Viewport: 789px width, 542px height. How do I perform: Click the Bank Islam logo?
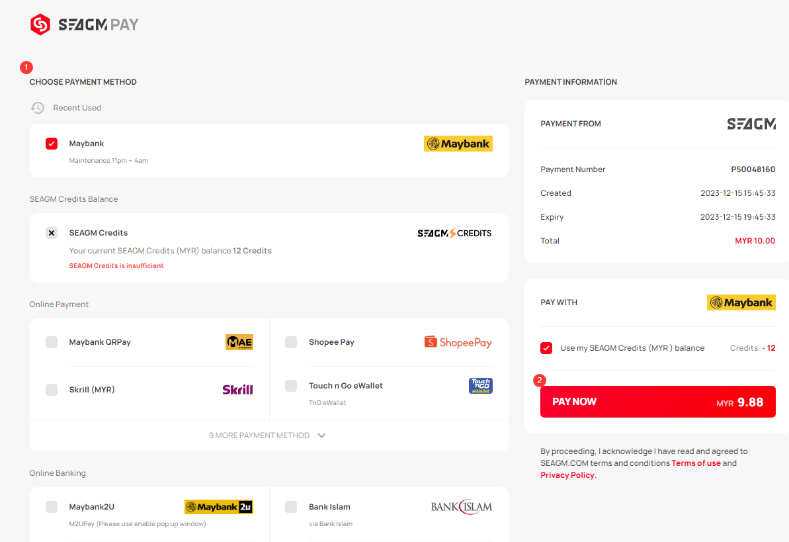pyautogui.click(x=462, y=507)
